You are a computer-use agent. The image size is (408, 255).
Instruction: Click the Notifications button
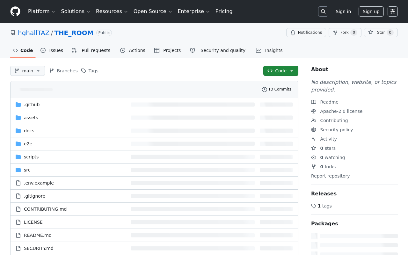(x=306, y=33)
